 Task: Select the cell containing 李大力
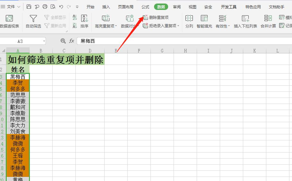point(18,125)
